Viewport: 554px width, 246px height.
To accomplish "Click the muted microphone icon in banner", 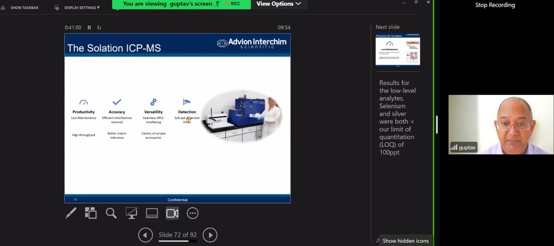I will 219,4.
